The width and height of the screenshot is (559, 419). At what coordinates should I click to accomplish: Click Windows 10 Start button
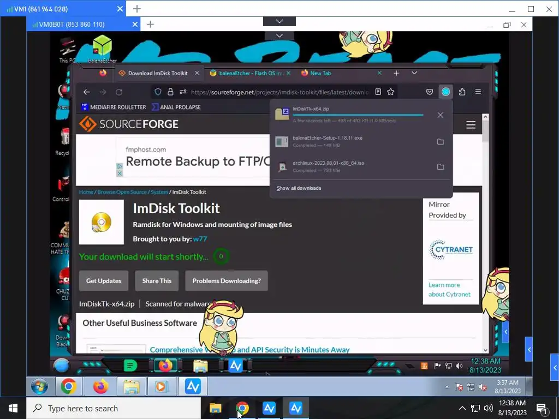tap(13, 408)
